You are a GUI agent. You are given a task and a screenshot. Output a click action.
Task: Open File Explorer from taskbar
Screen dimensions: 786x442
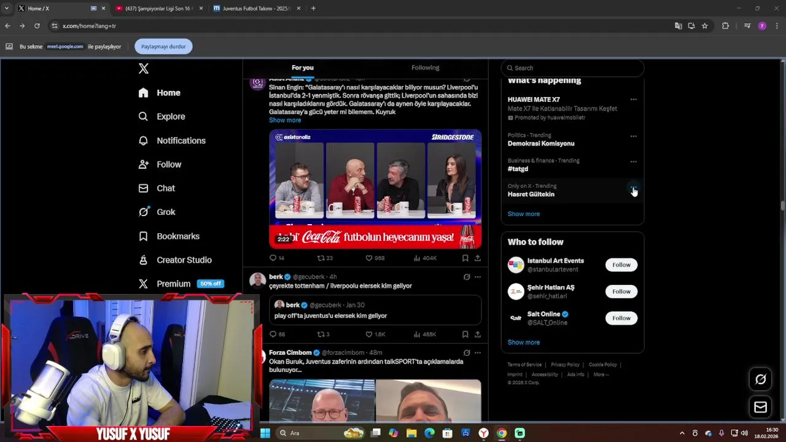[411, 433]
